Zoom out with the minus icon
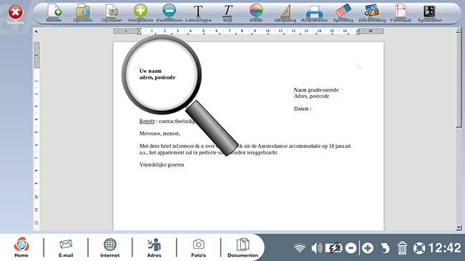Screen dimensions: 465x261 click(351, 248)
